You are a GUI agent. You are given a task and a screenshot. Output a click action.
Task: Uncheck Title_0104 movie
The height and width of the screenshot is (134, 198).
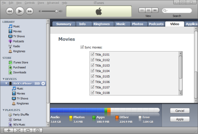point(93,71)
